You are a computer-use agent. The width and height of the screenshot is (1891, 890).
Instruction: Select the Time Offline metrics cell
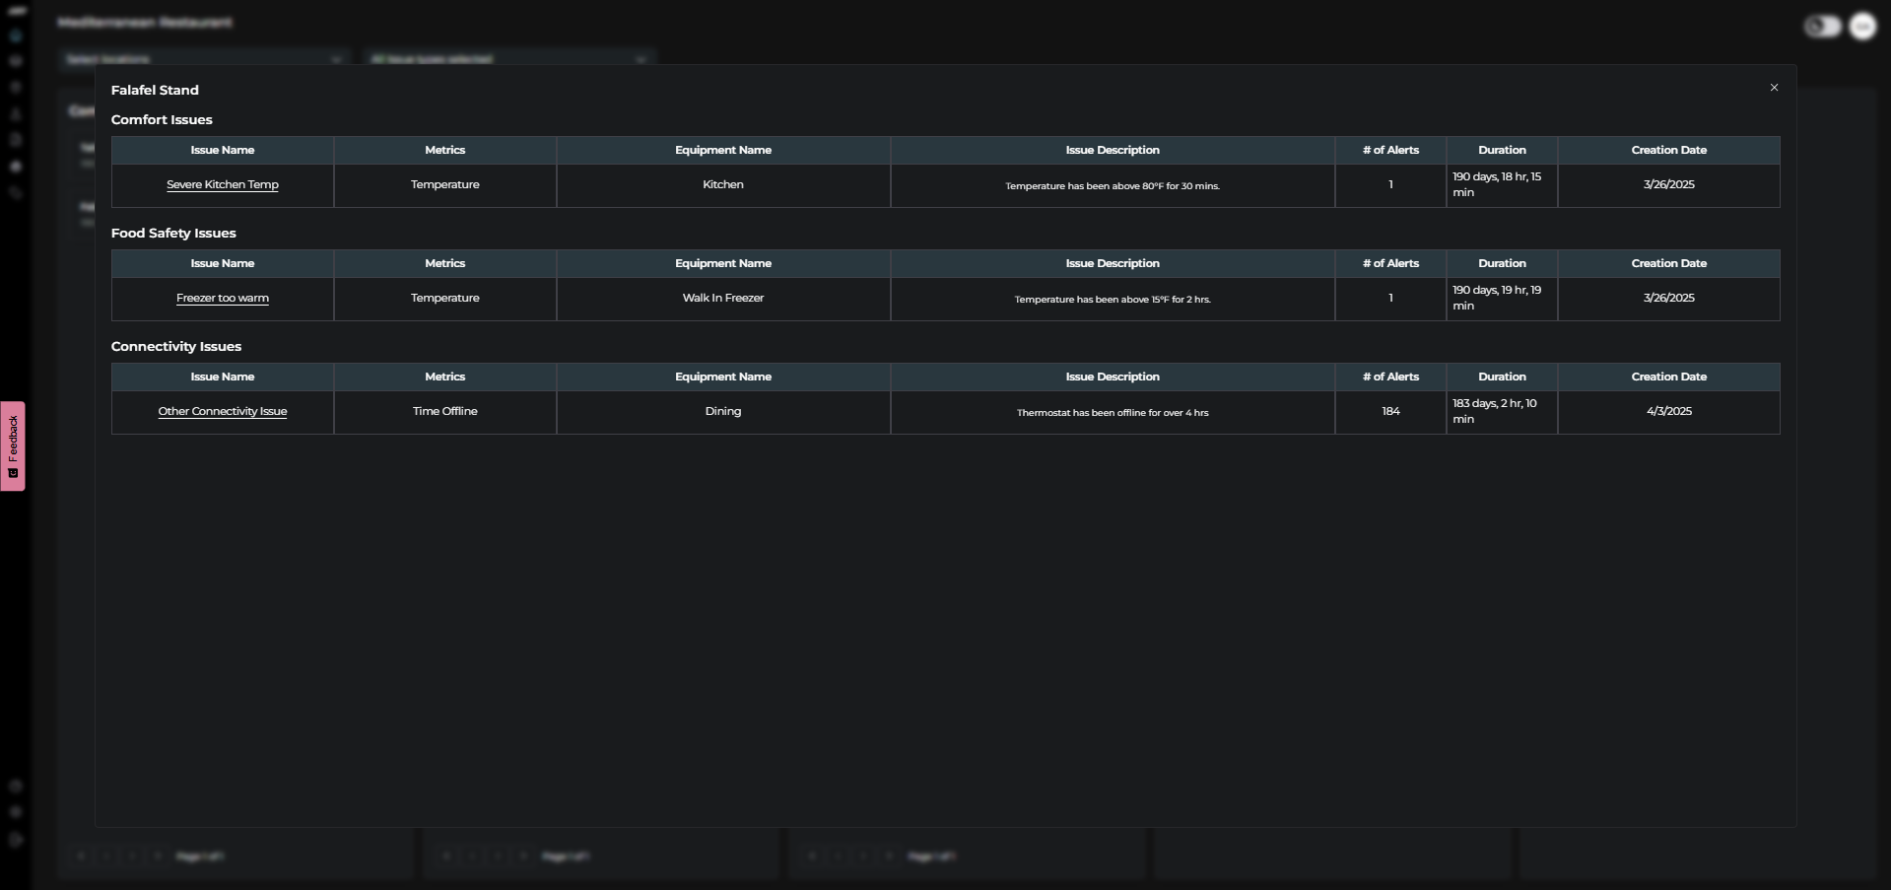(445, 412)
